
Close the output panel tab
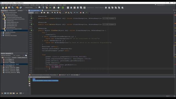click(x=50, y=77)
